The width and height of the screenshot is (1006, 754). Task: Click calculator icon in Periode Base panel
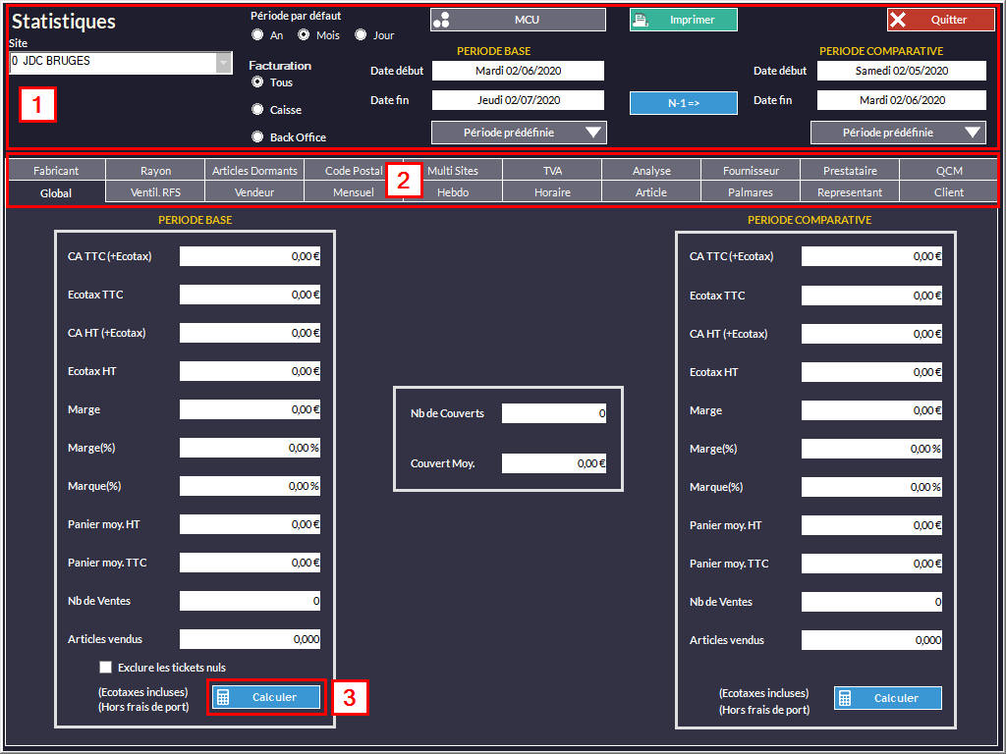pos(223,697)
